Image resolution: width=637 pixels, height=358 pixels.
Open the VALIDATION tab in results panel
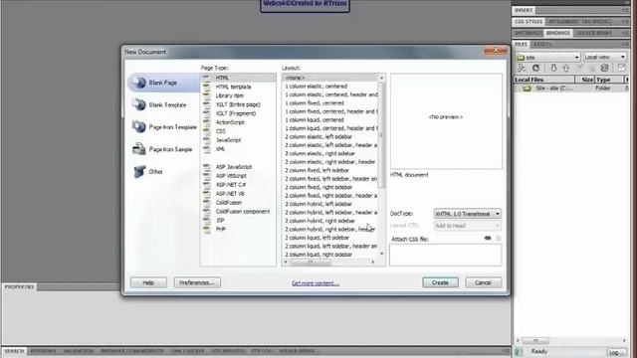[79, 351]
